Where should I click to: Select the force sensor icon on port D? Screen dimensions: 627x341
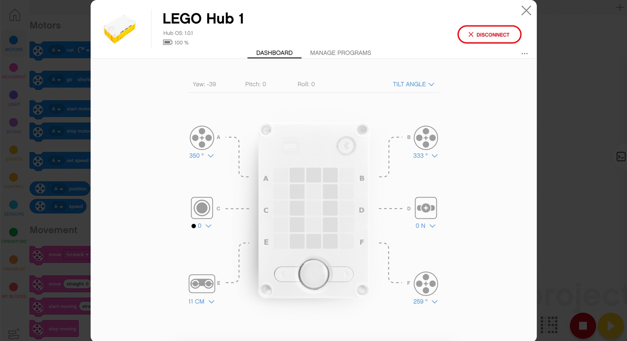426,208
